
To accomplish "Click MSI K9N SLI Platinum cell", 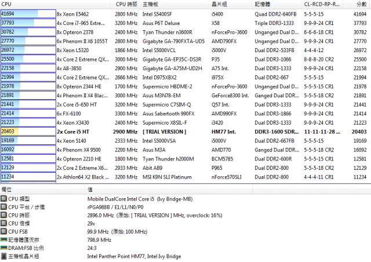I will [167, 177].
